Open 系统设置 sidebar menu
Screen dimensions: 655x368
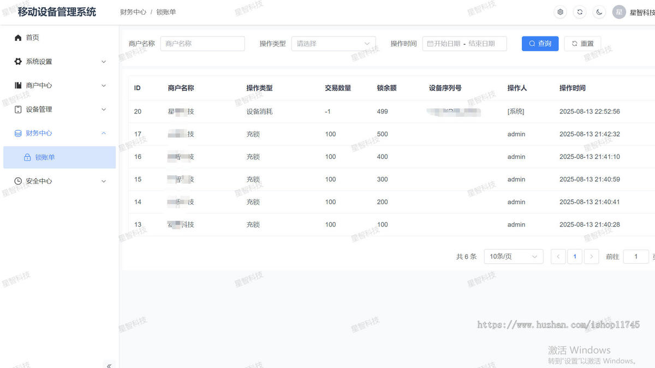[x=59, y=62]
